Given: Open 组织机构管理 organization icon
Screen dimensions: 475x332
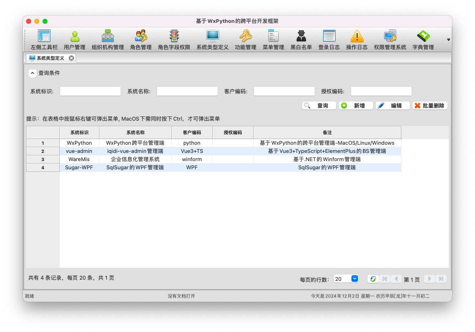Looking at the screenshot, I should point(108,40).
